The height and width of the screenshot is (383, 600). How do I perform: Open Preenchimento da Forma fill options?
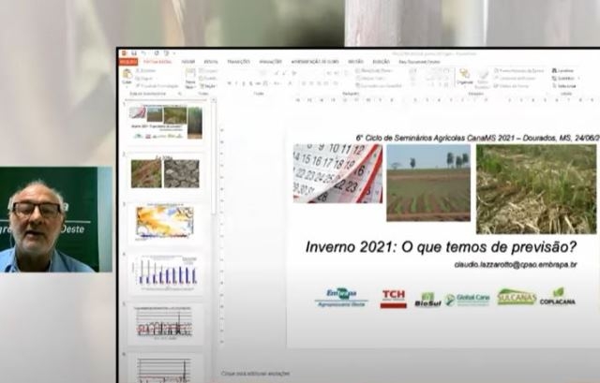point(518,71)
